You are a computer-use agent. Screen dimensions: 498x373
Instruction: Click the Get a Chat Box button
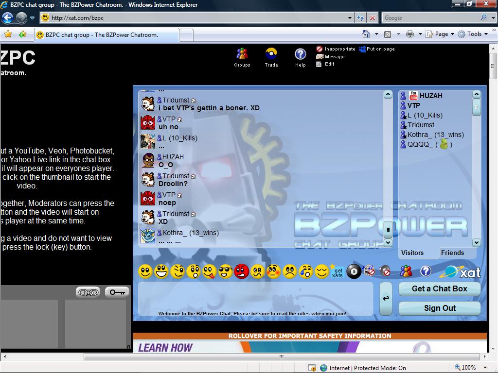440,288
